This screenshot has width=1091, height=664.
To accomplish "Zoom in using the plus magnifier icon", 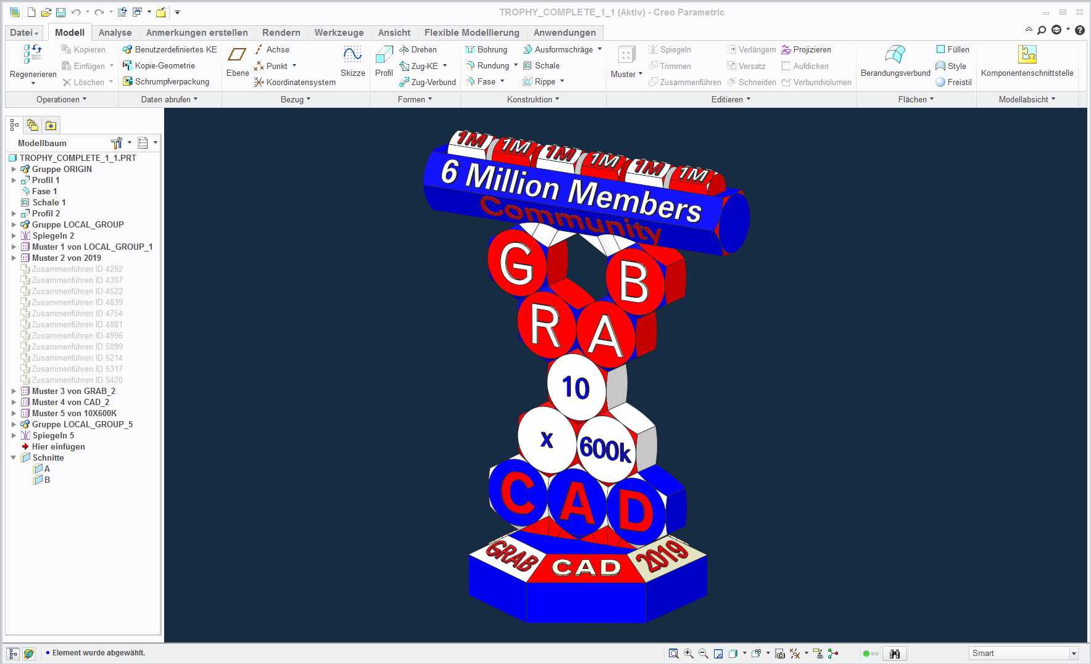I will coord(689,654).
